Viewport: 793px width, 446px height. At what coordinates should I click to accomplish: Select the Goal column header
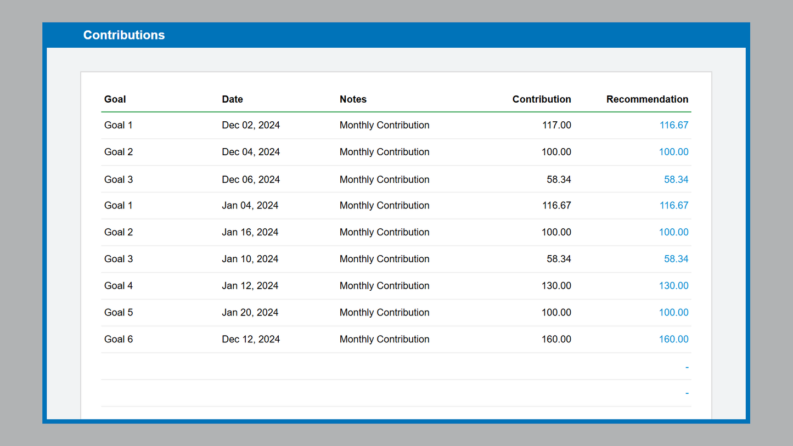click(x=115, y=99)
